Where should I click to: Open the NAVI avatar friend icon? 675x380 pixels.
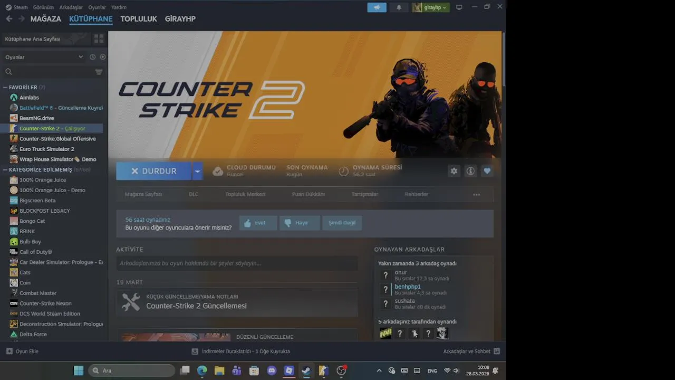click(x=385, y=333)
